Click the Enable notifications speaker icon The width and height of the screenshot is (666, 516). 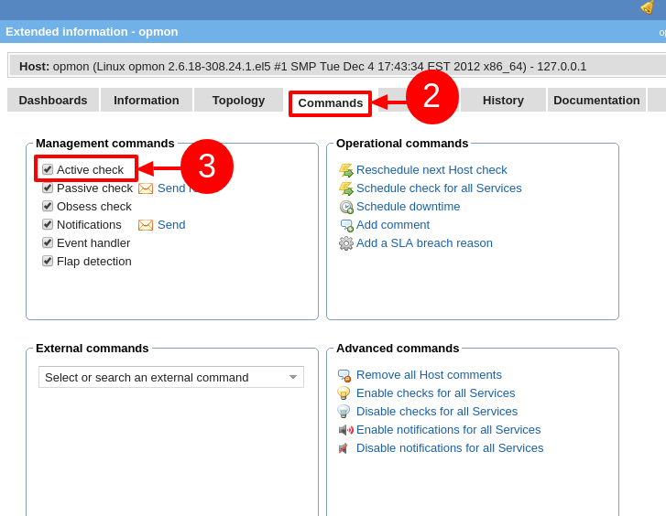(345, 430)
